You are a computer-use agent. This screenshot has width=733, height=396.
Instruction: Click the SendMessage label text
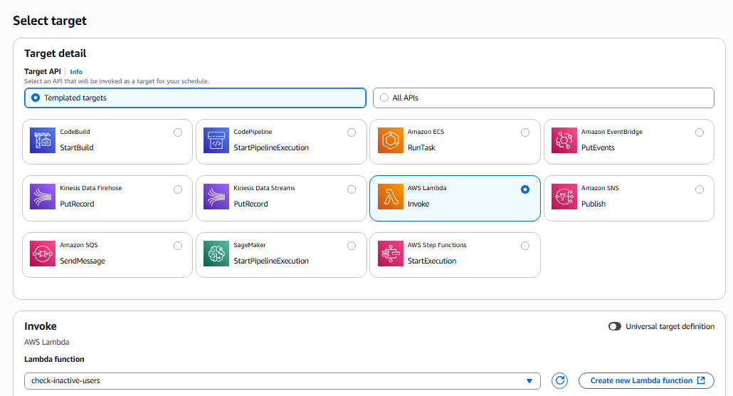click(83, 261)
